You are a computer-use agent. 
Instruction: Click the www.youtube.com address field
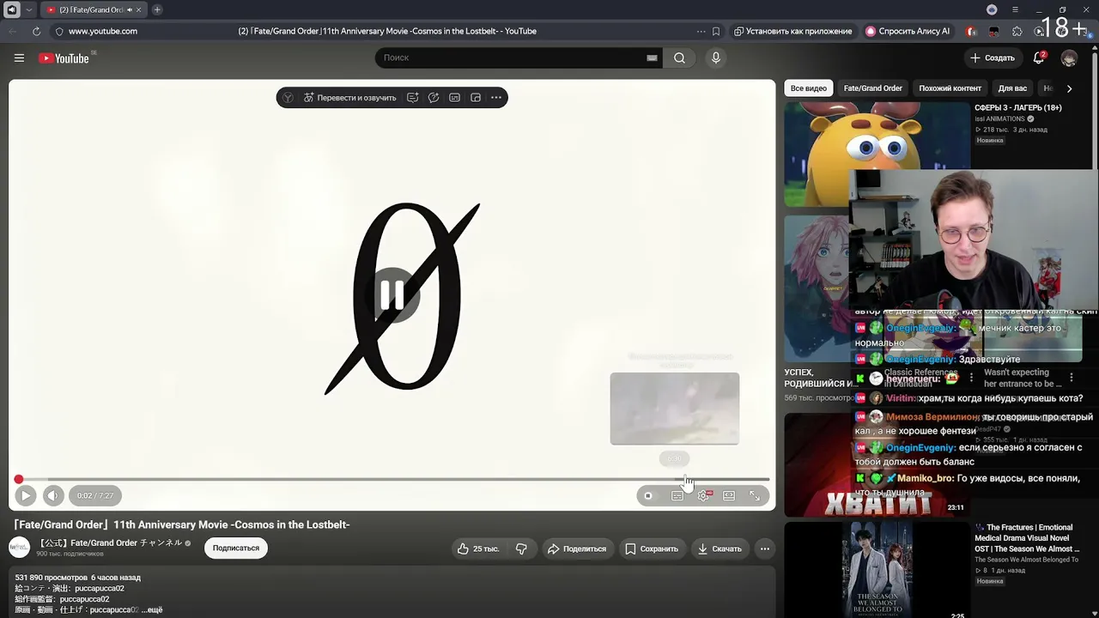tap(103, 31)
